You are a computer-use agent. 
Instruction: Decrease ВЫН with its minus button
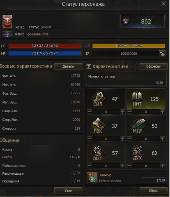point(90,166)
